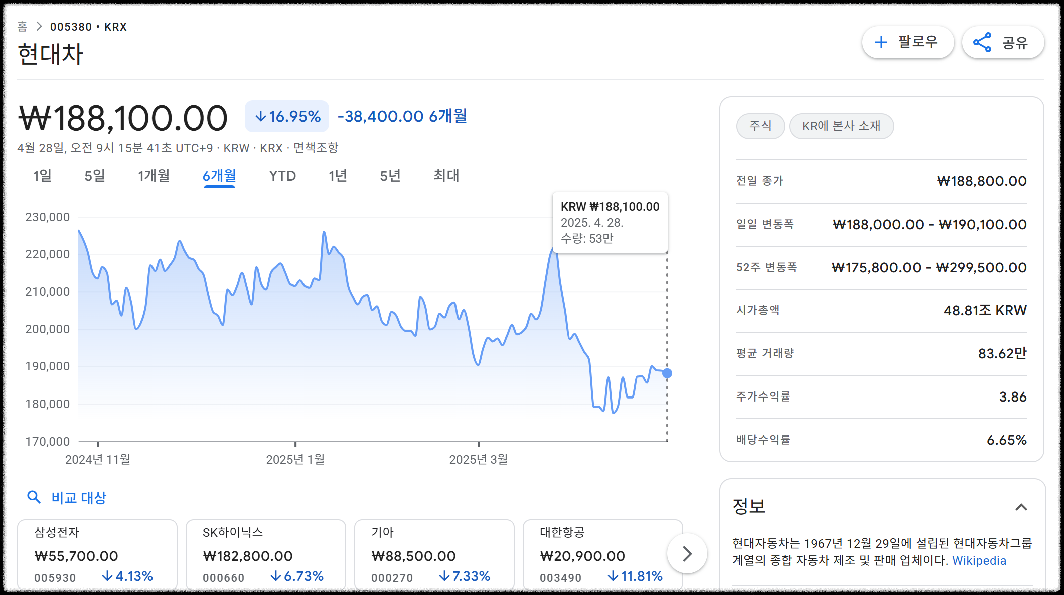1064x595 pixels.
Task: Click the magnifier icon beside 비교 대상
Action: 34,497
